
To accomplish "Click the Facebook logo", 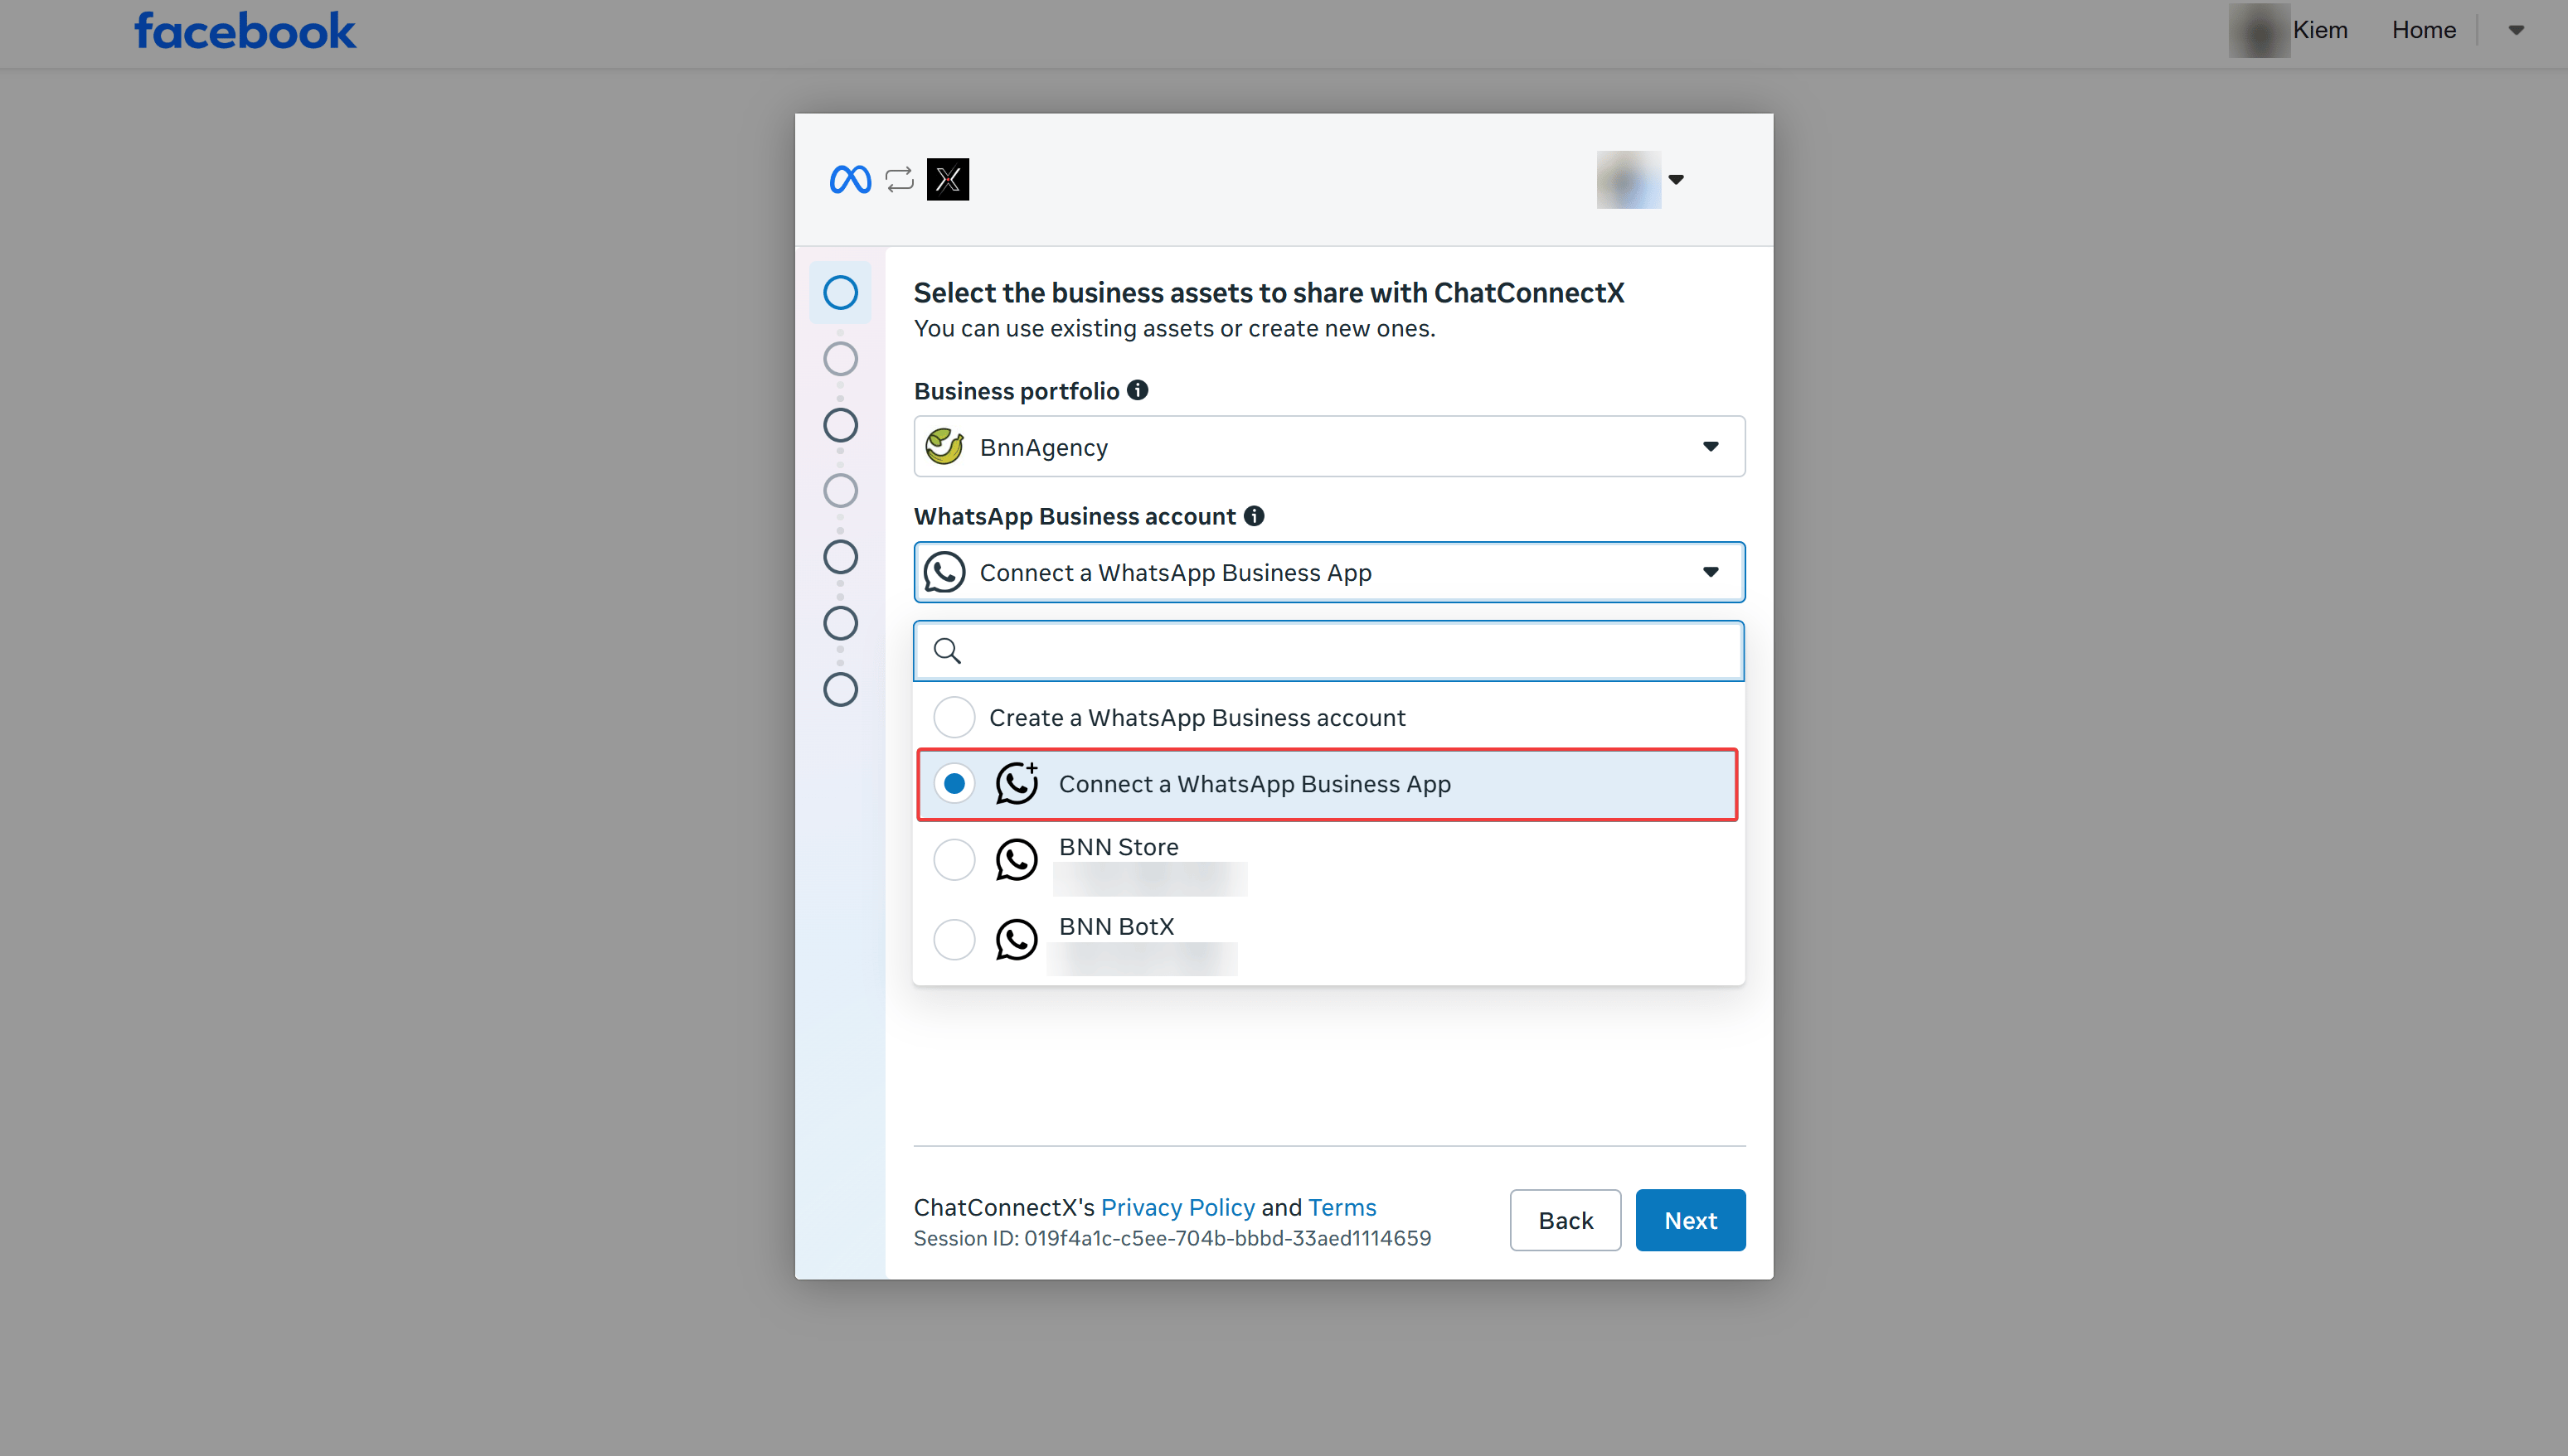I will [x=245, y=30].
